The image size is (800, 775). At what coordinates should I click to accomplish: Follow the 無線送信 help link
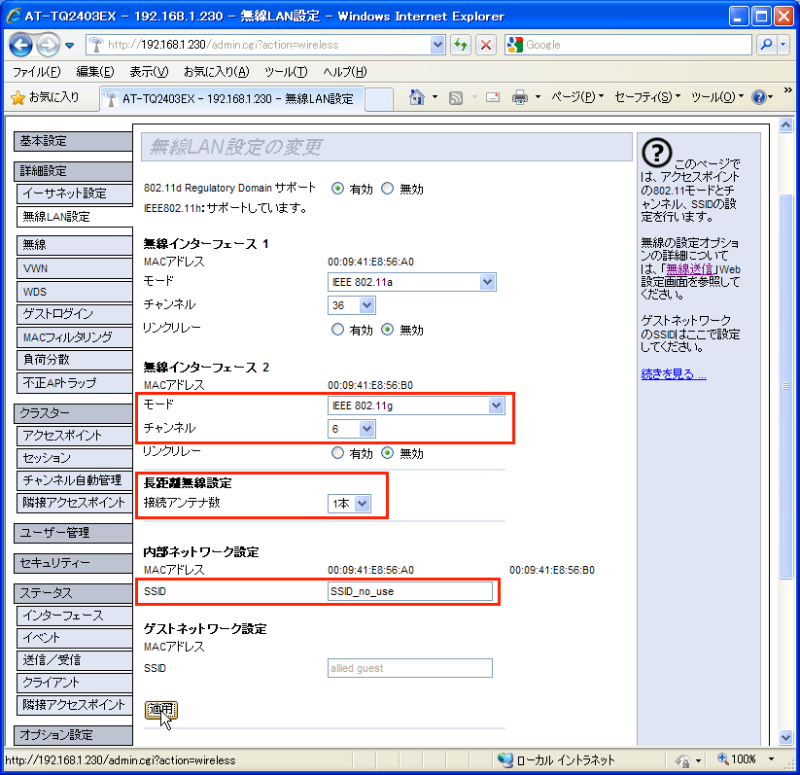pyautogui.click(x=689, y=269)
